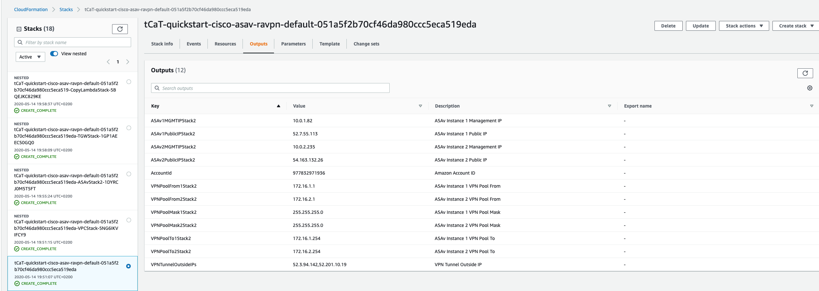Open the VPCStack nested stack entry
The image size is (819, 291).
(x=66, y=228)
